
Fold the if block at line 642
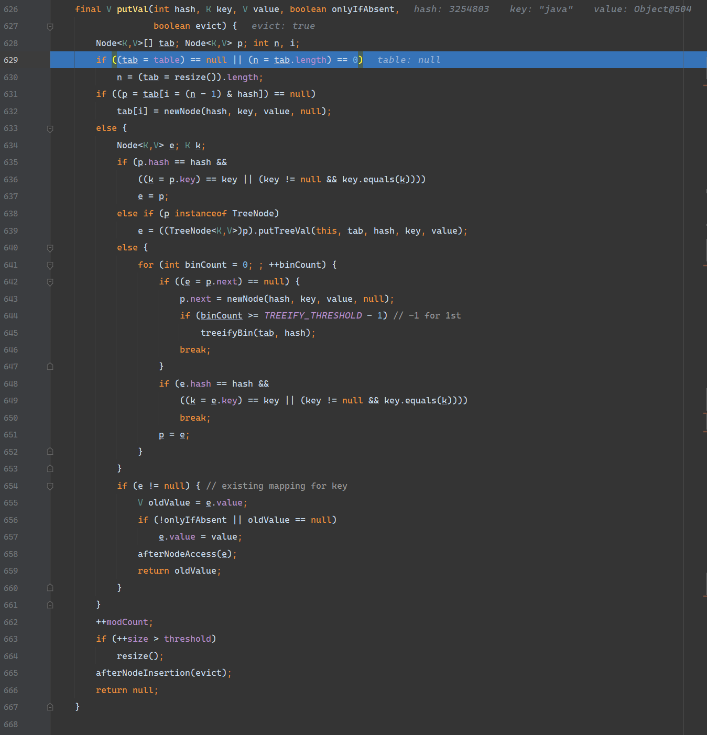click(50, 282)
